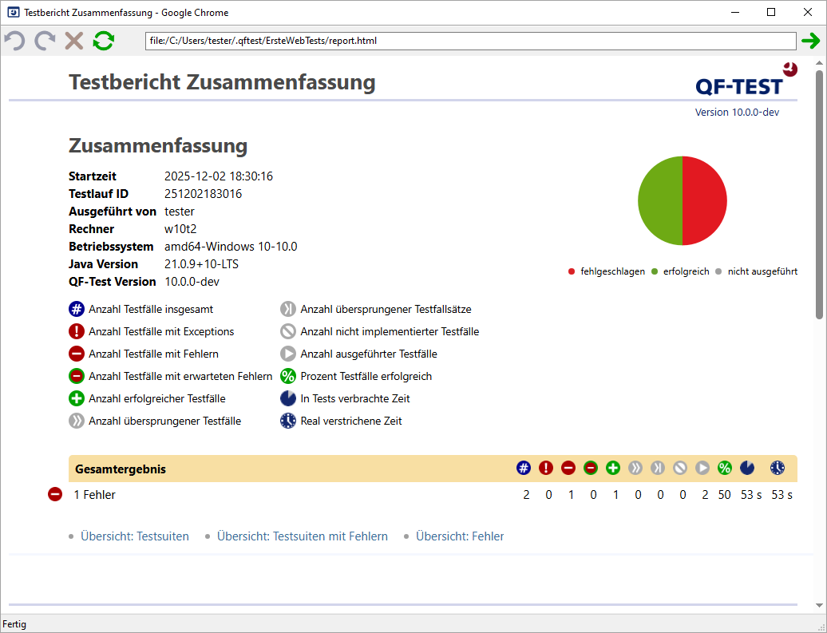
Task: Click the clock icon for Real verstrichene Zeit
Action: click(288, 421)
